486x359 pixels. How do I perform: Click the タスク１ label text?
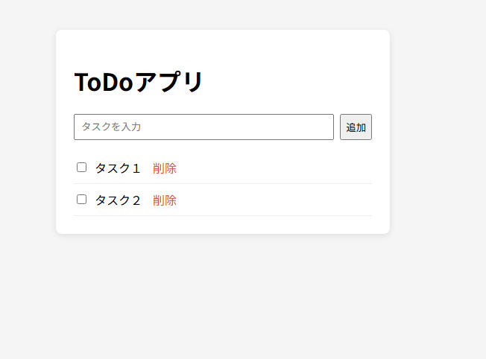(x=118, y=168)
